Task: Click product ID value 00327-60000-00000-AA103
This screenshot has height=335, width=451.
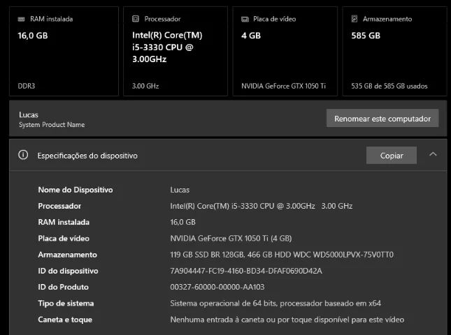Action: [x=217, y=287]
